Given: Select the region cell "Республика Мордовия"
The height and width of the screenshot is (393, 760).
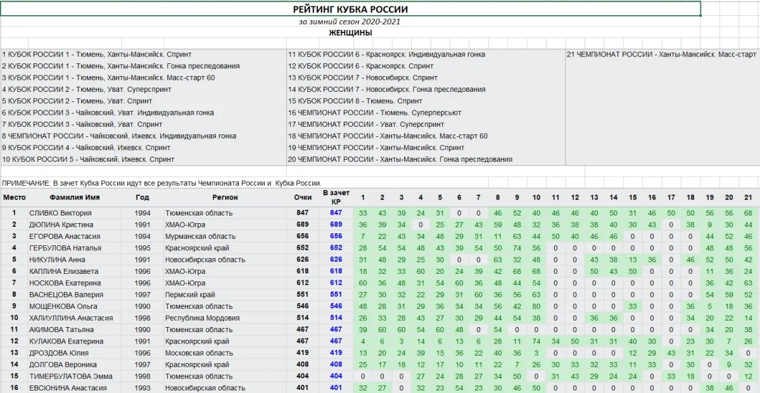Looking at the screenshot, I should 203,318.
